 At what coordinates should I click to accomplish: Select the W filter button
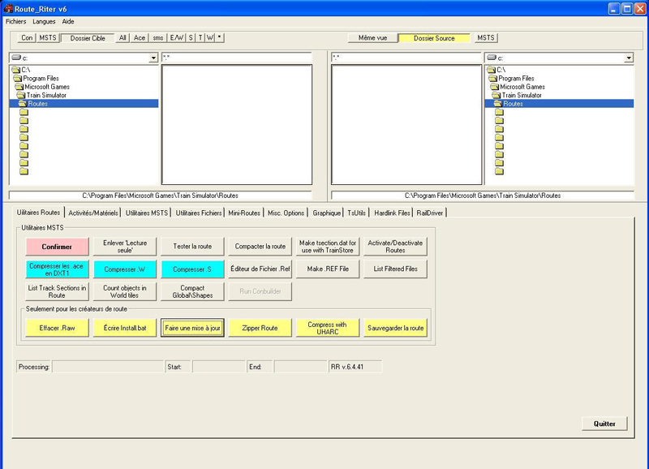pyautogui.click(x=210, y=37)
